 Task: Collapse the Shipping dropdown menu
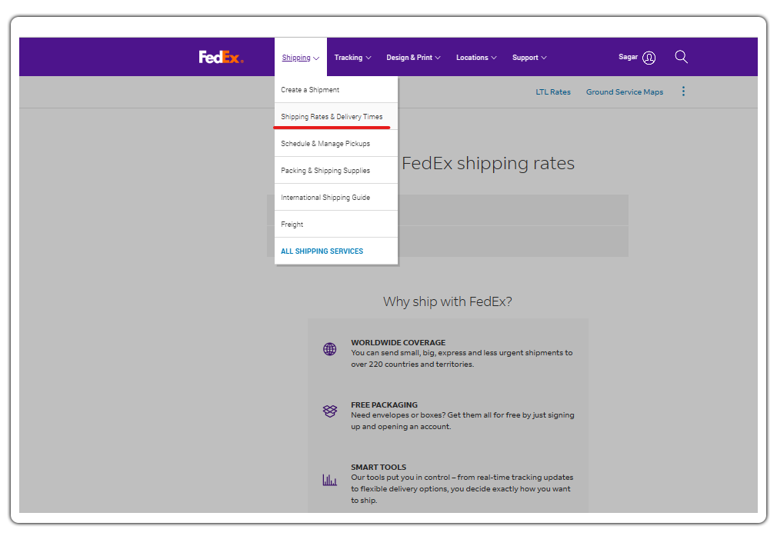[x=300, y=58]
